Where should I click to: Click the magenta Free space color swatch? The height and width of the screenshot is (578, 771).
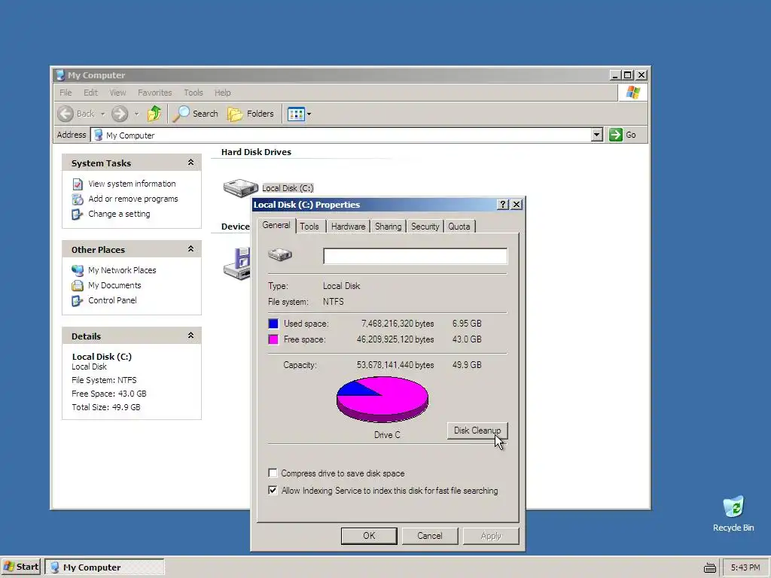(273, 339)
